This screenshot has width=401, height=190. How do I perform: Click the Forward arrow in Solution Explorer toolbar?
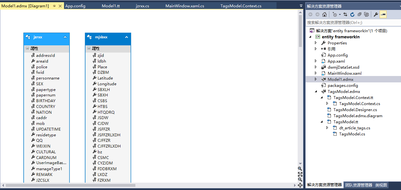tap(317, 14)
